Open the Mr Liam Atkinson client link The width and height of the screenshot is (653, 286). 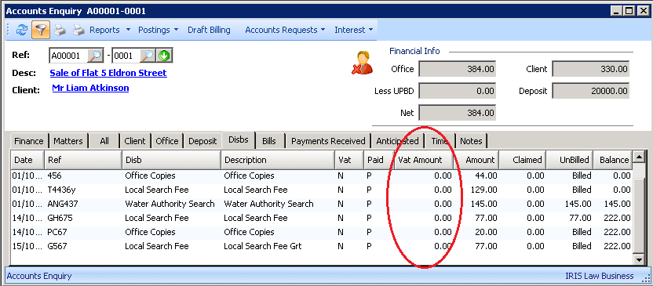point(90,88)
